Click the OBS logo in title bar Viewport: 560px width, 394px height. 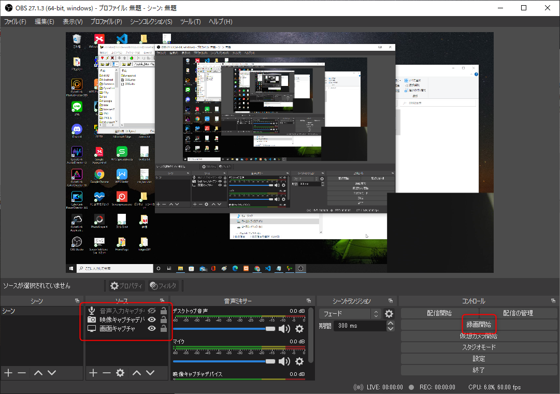pyautogui.click(x=8, y=8)
